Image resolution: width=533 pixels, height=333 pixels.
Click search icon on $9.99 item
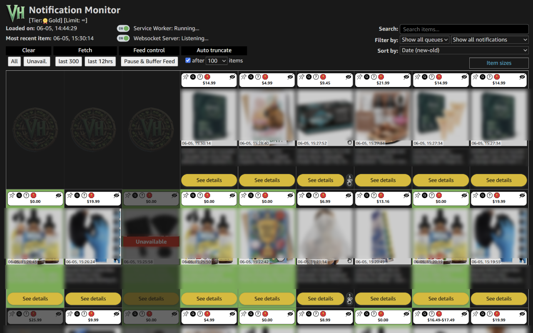77,314
